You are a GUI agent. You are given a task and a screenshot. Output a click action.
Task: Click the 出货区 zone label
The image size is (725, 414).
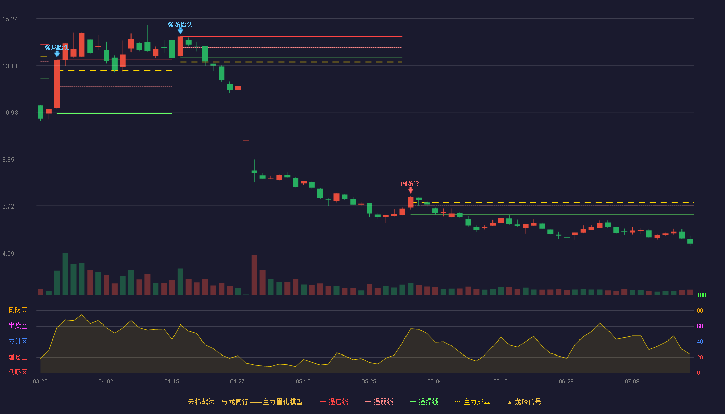point(18,326)
